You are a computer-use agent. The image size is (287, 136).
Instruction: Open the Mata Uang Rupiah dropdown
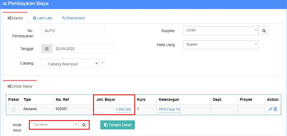click(256, 44)
